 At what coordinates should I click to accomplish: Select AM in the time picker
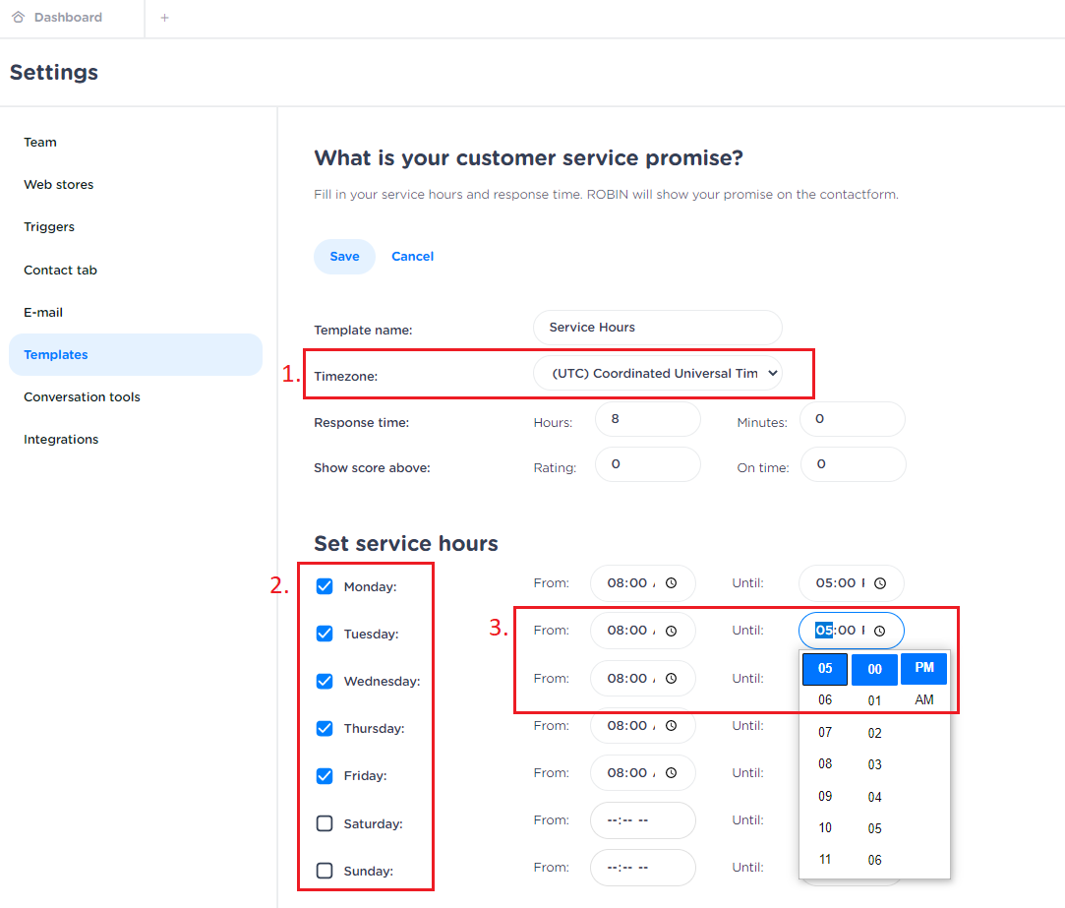pyautogui.click(x=923, y=700)
